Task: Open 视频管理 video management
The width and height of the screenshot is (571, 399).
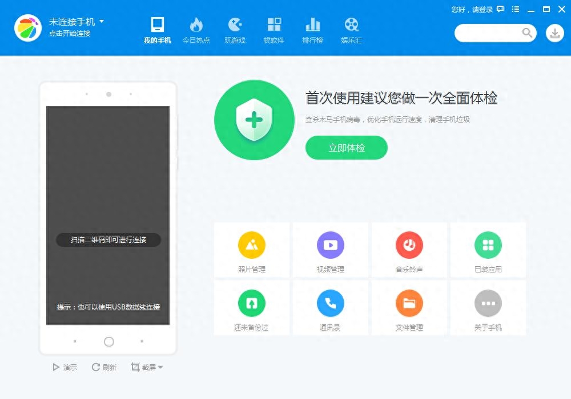Action: pyautogui.click(x=330, y=250)
